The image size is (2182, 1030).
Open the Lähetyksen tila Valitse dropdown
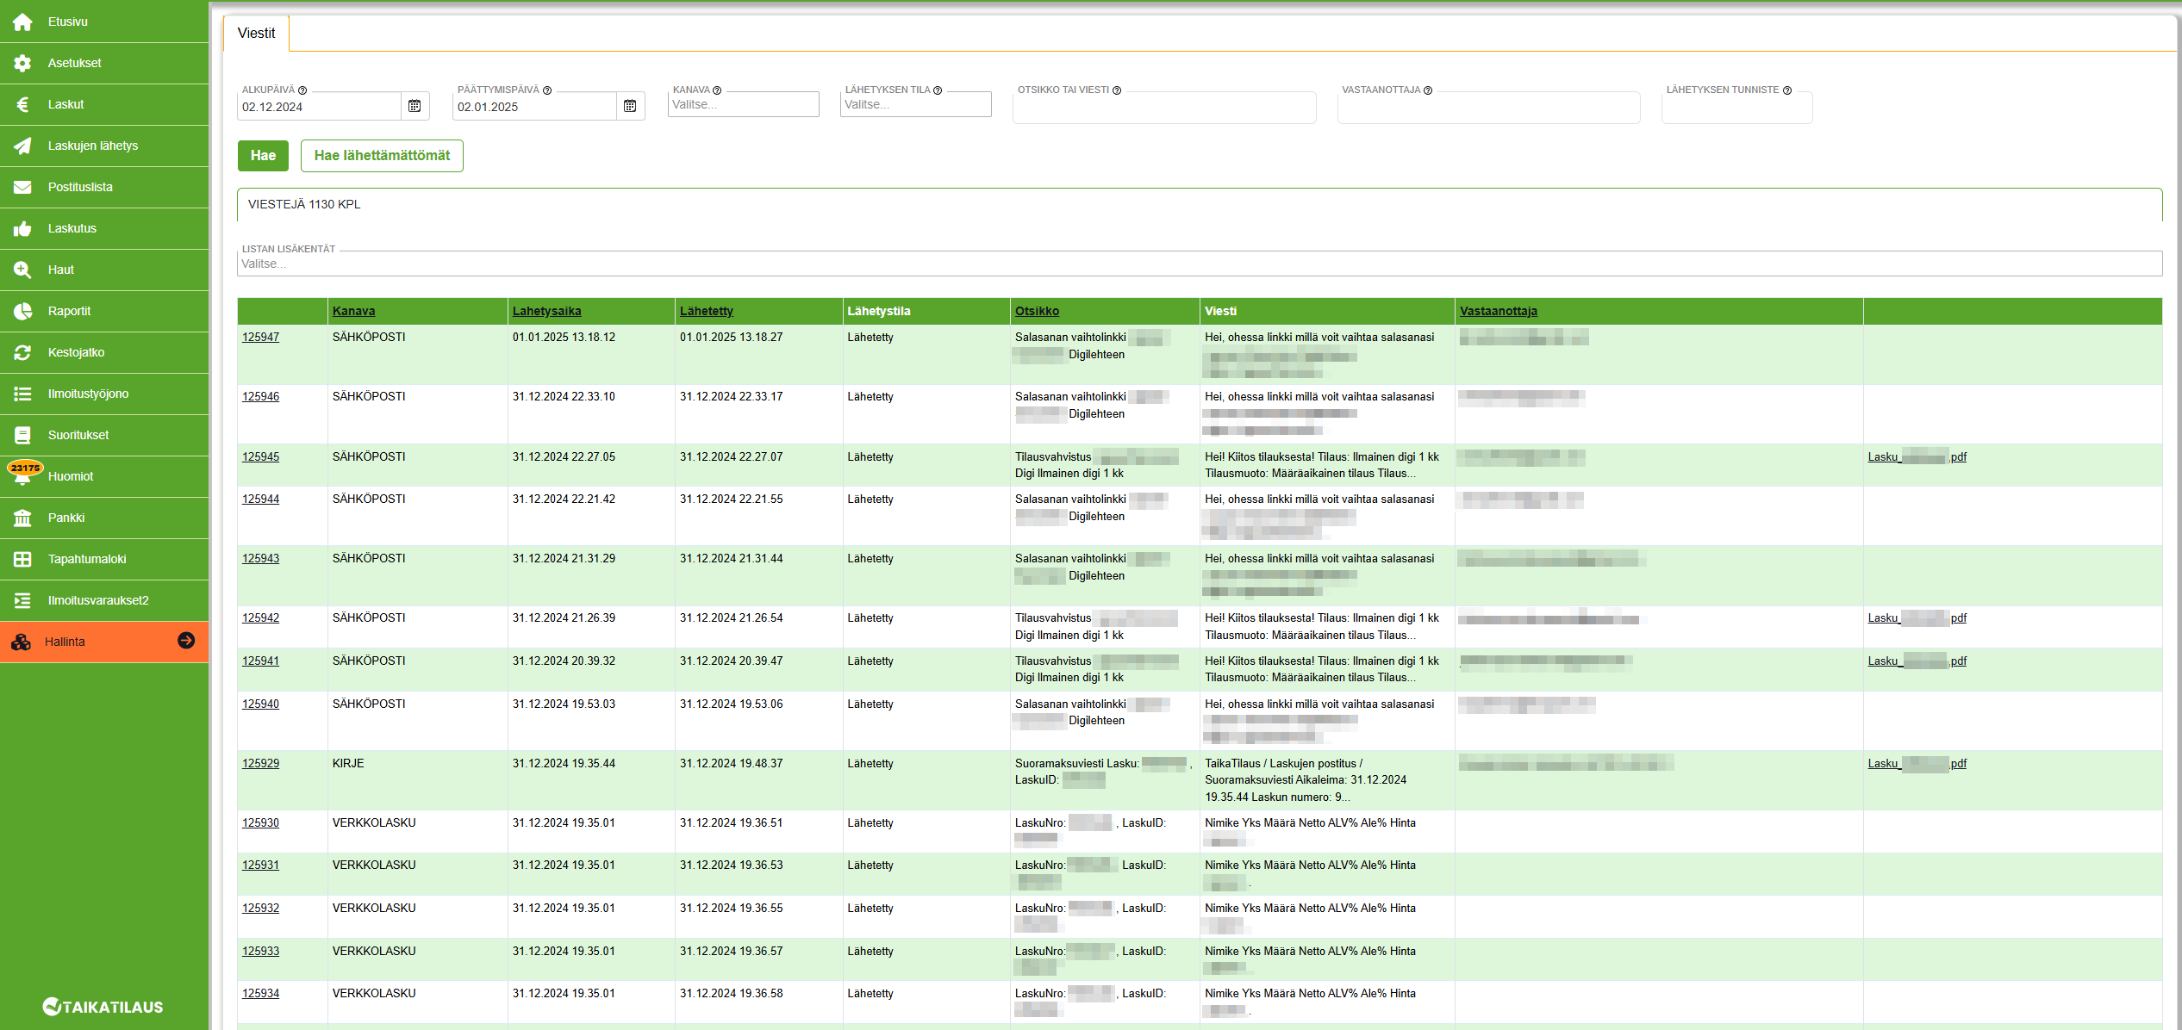(916, 104)
